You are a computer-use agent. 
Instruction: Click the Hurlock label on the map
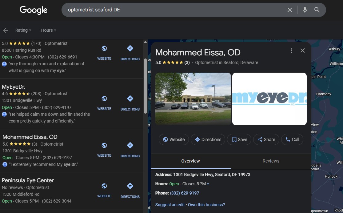331,176
